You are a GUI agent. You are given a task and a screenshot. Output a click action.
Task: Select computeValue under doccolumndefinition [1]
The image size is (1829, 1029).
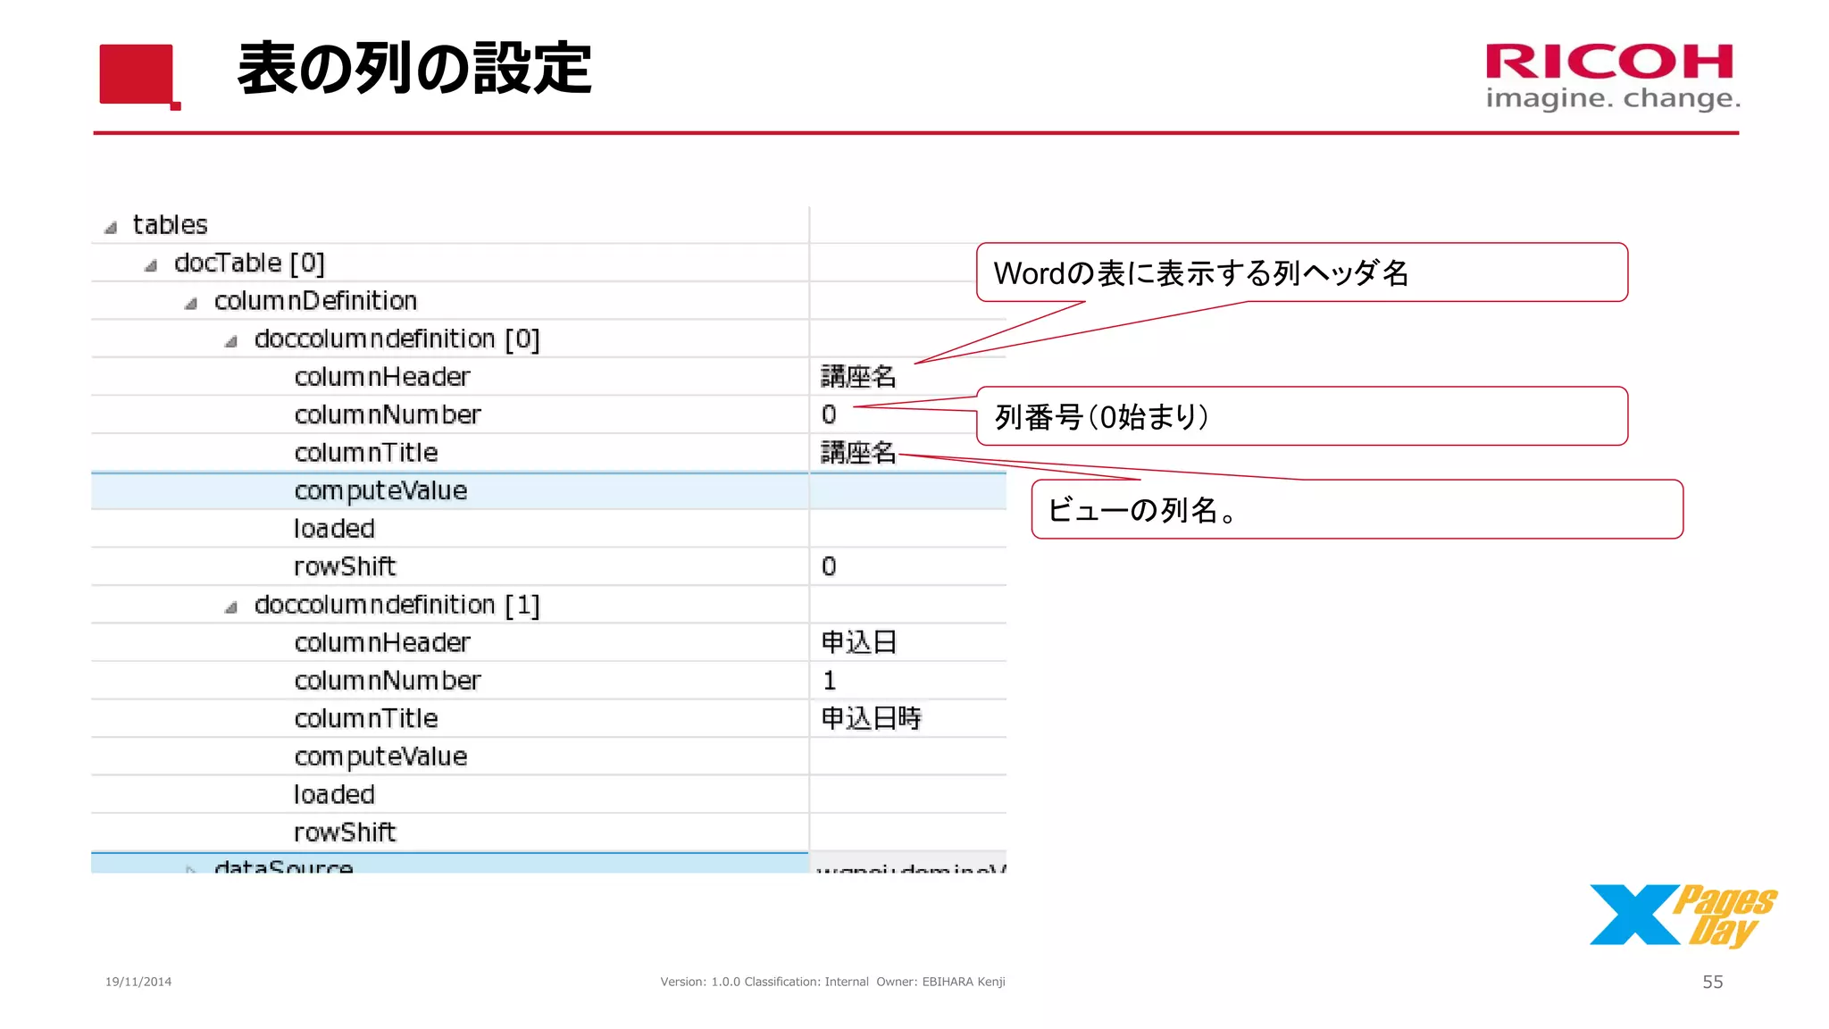pos(380,757)
